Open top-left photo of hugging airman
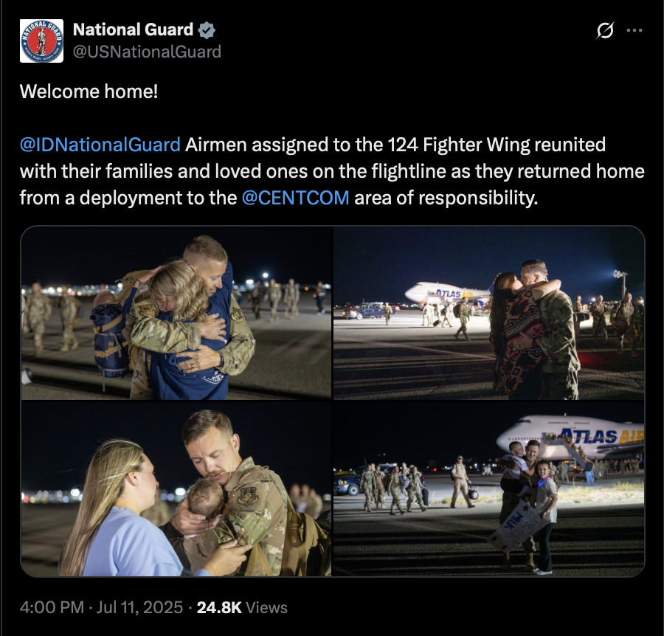This screenshot has height=636, width=664. pos(176,313)
